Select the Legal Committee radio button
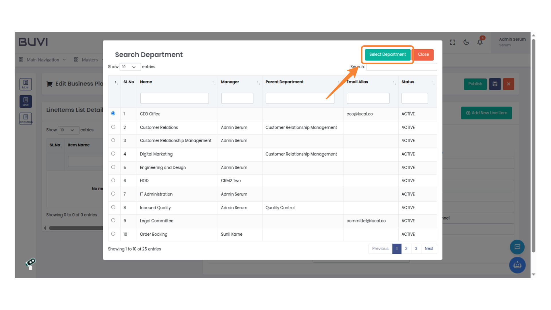 pos(113,220)
